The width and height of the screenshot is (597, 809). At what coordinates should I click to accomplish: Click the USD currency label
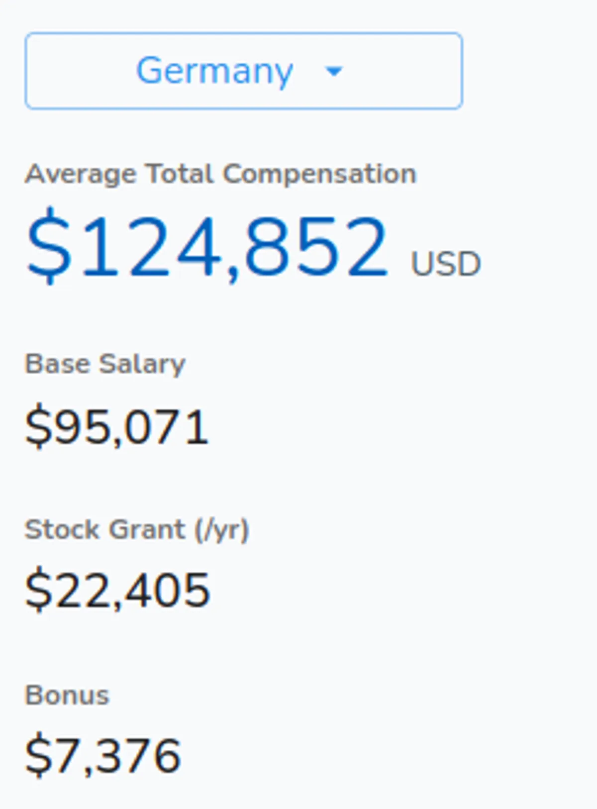click(445, 264)
